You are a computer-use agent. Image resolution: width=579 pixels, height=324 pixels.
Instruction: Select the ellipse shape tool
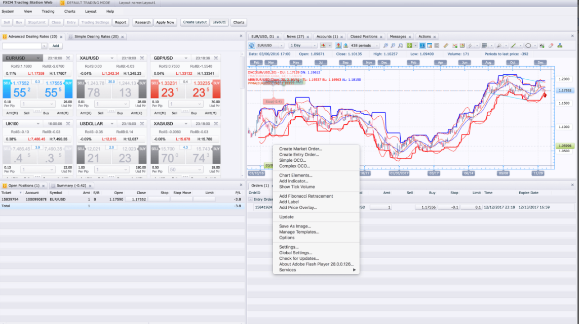(x=528, y=45)
